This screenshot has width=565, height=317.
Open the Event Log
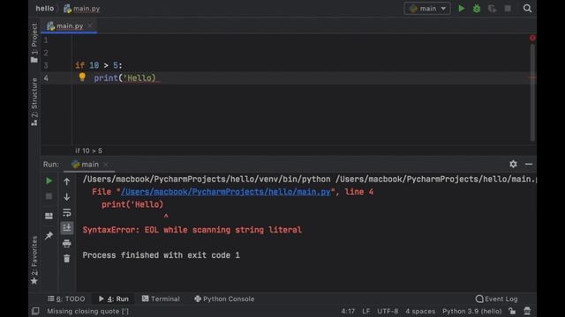pyautogui.click(x=496, y=299)
